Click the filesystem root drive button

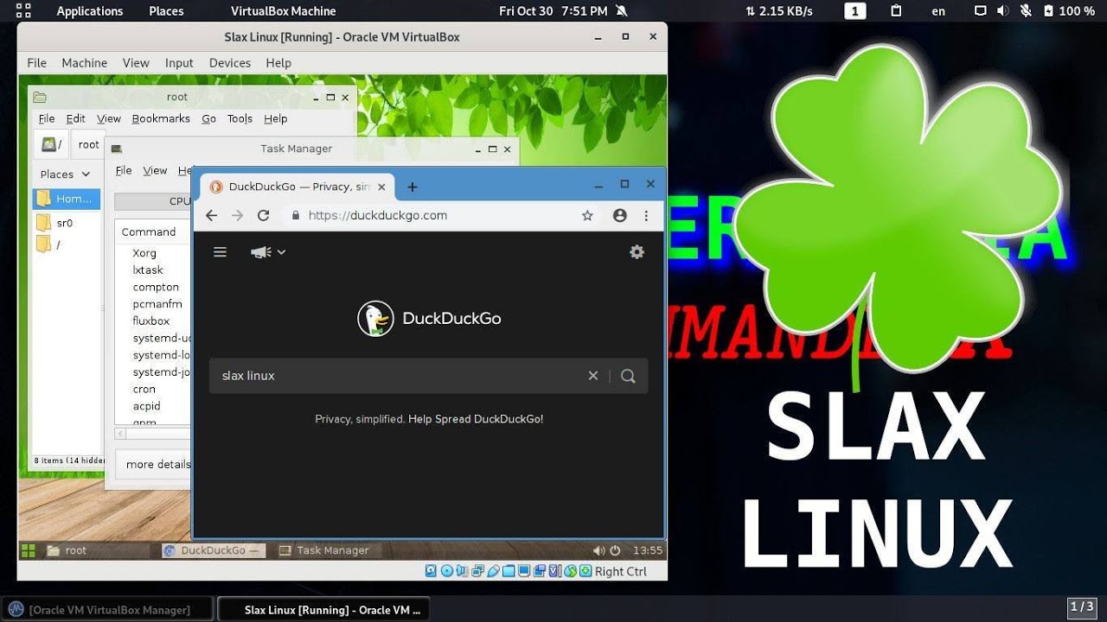52,144
